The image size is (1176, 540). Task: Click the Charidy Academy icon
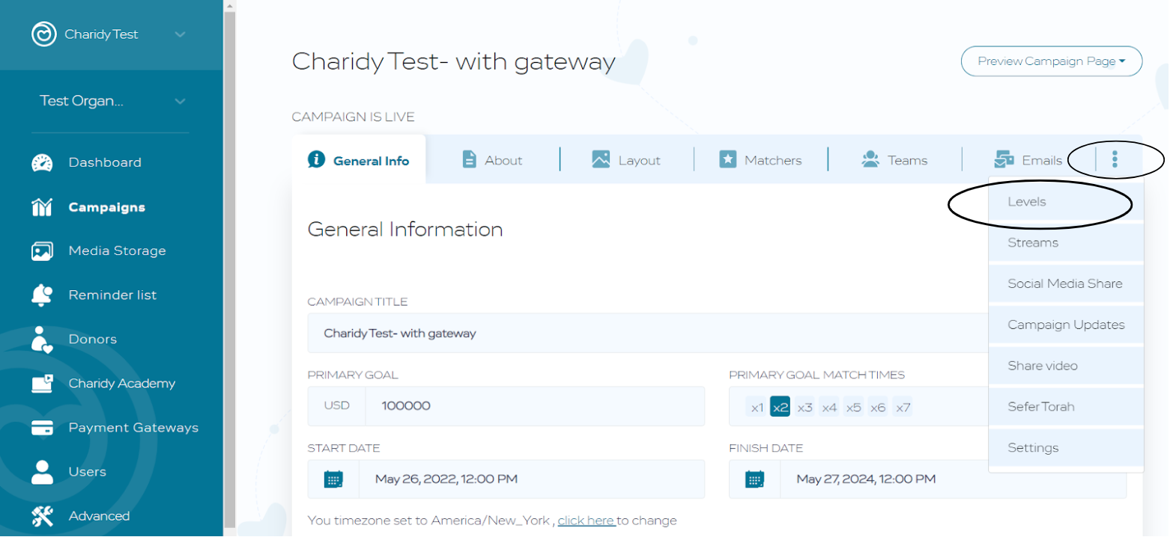click(42, 384)
